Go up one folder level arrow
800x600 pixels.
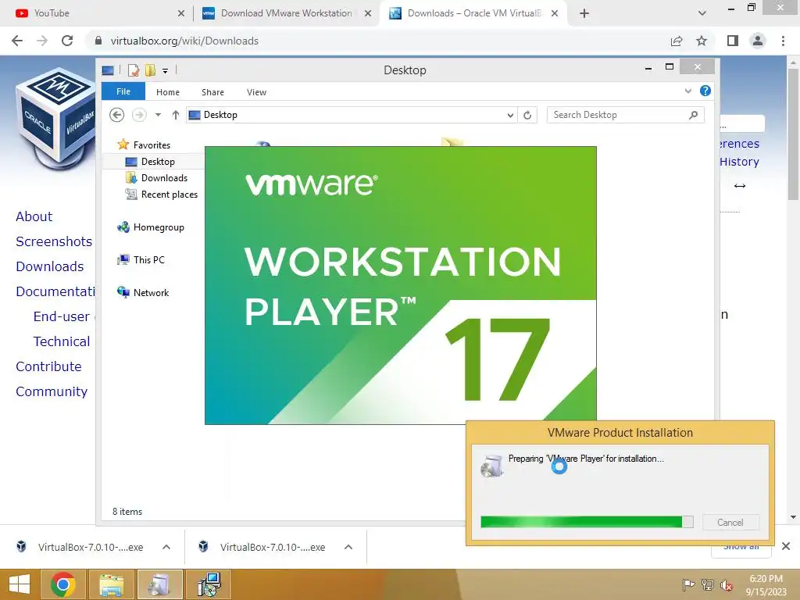pos(176,115)
